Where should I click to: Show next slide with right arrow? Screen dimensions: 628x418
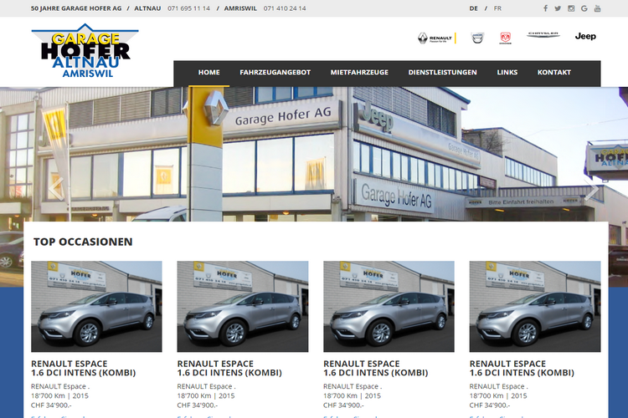pyautogui.click(x=591, y=190)
